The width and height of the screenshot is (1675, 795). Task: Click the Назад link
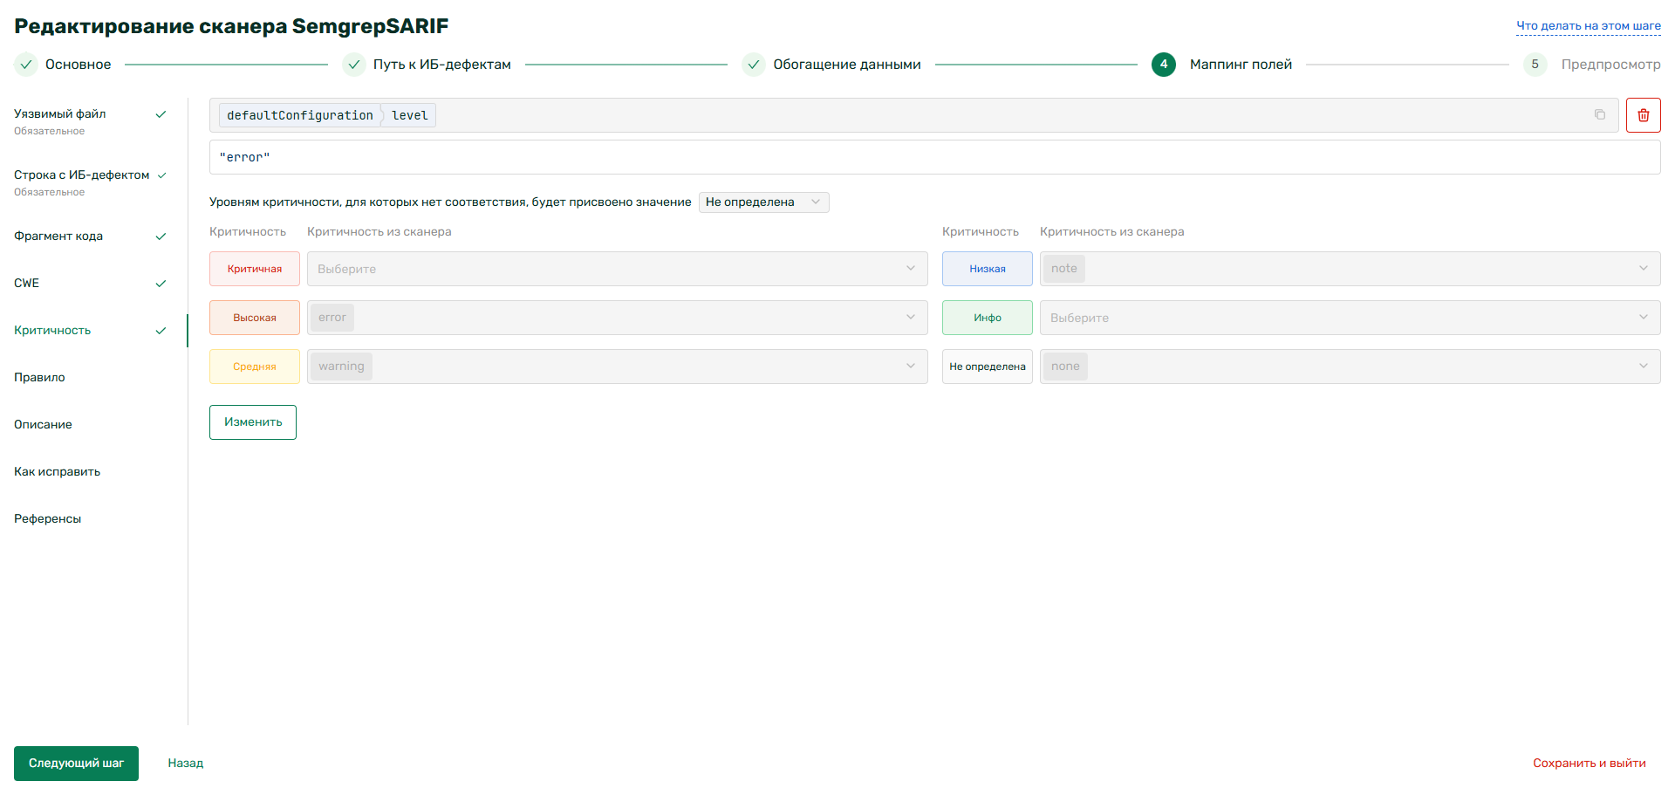point(186,764)
